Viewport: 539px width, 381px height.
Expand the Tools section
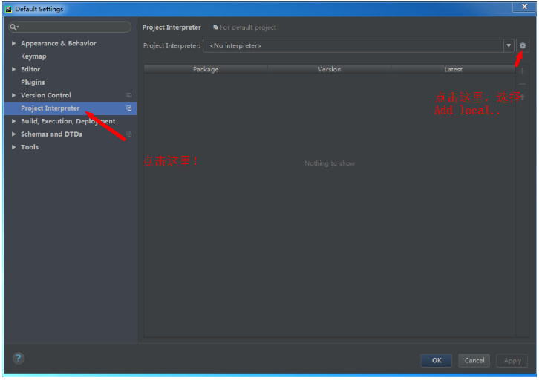point(13,148)
